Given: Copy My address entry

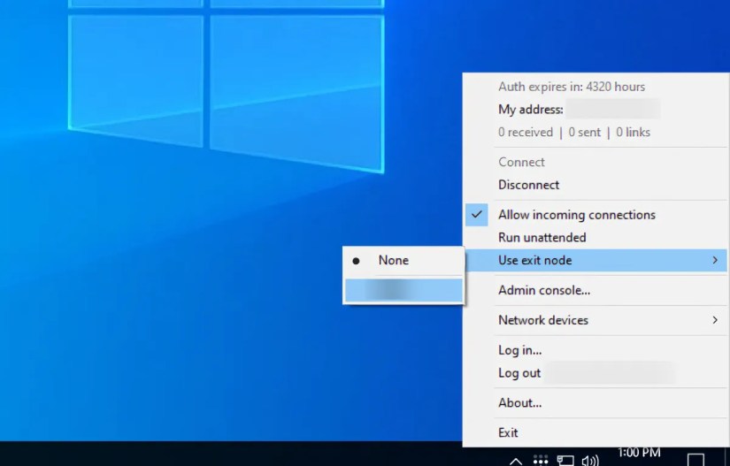Looking at the screenshot, I should [596, 110].
